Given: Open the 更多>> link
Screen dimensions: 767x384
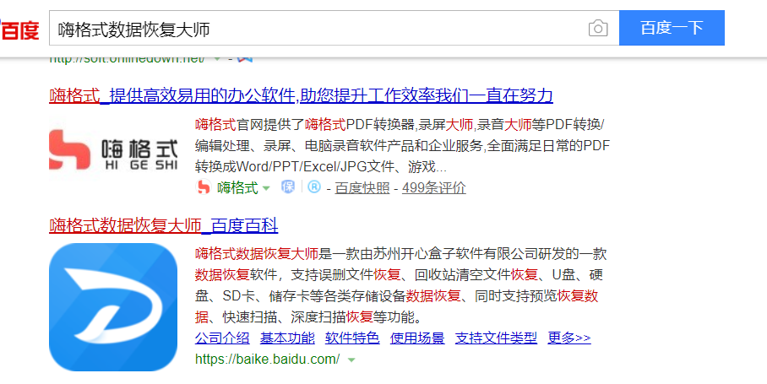Looking at the screenshot, I should (568, 338).
